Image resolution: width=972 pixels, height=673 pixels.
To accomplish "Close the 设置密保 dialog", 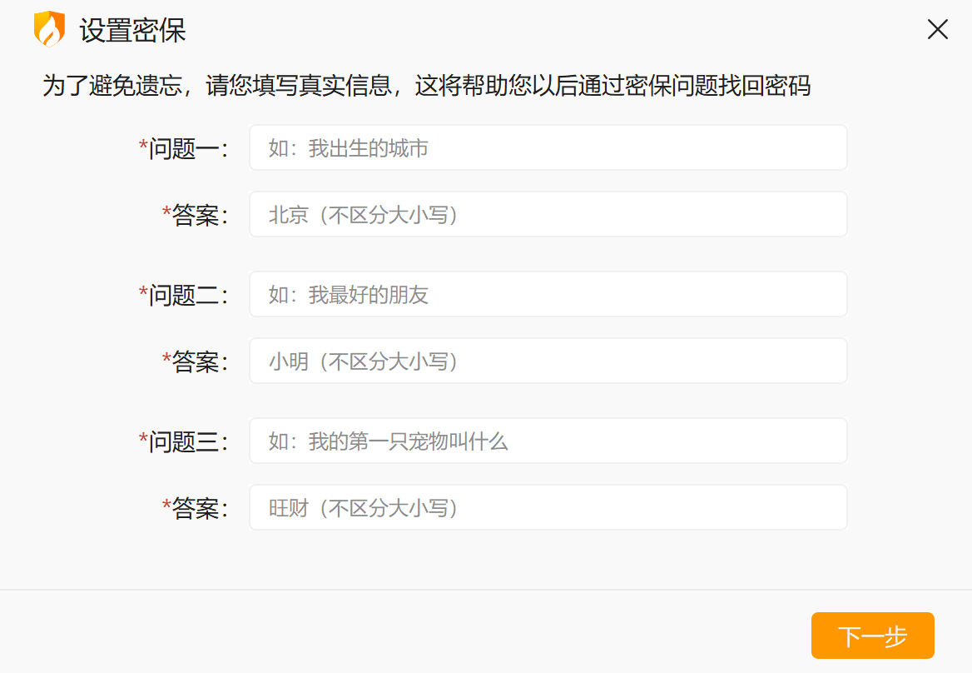I will point(937,30).
